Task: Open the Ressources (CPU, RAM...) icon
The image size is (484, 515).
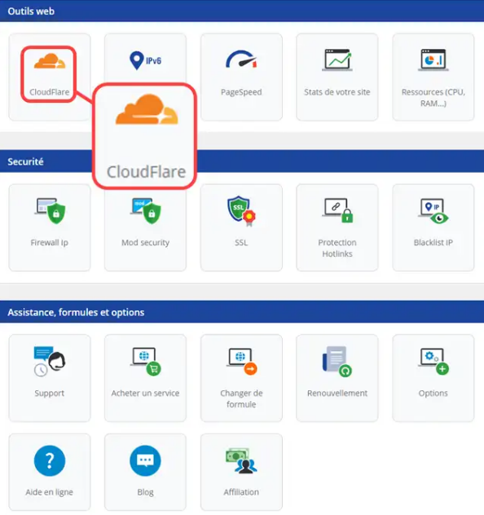Action: coord(433,59)
